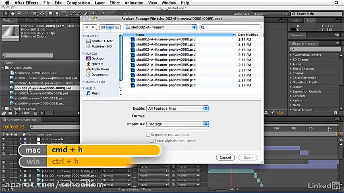Go forward in the file dialog
The image size is (344, 193).
93,27
